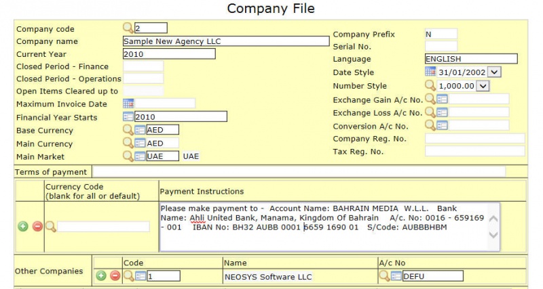Search Other Companies A/c No with magnifier
Image resolution: width=543 pixels, height=289 pixels.
384,275
